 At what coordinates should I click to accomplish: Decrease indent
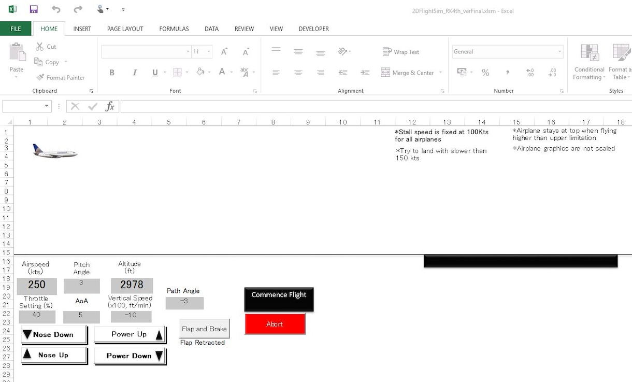[x=343, y=73]
